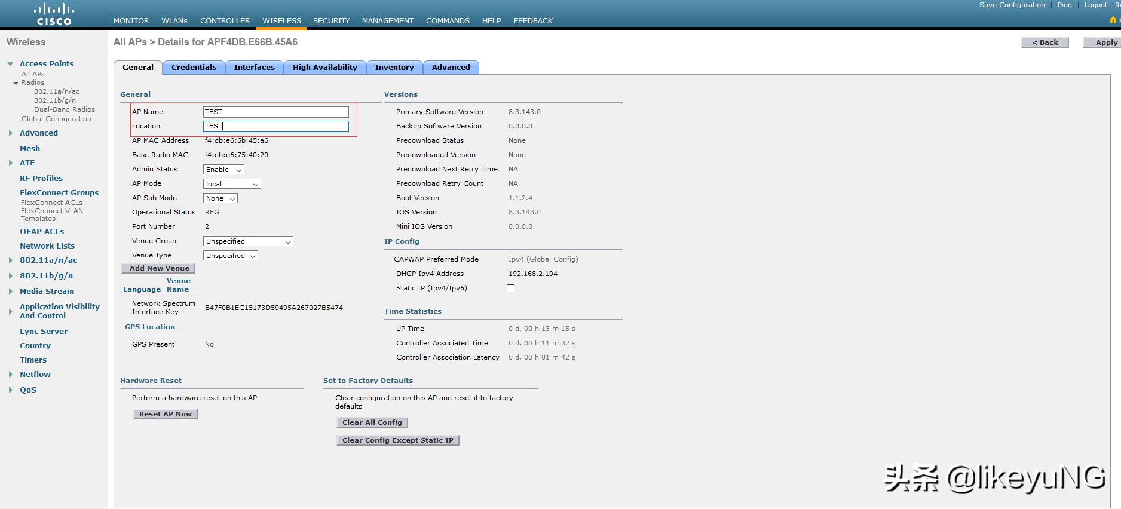The width and height of the screenshot is (1121, 509).
Task: Click the Back button
Action: coord(1045,42)
